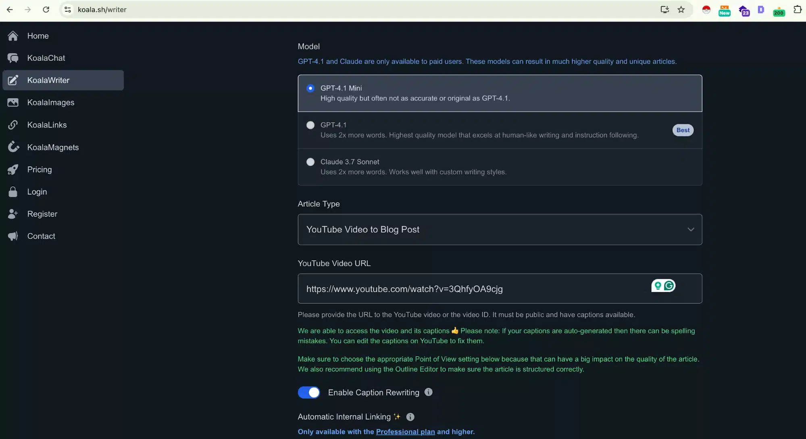Click the KoalaWriter sidebar entry
Image resolution: width=806 pixels, height=439 pixels.
(63, 80)
